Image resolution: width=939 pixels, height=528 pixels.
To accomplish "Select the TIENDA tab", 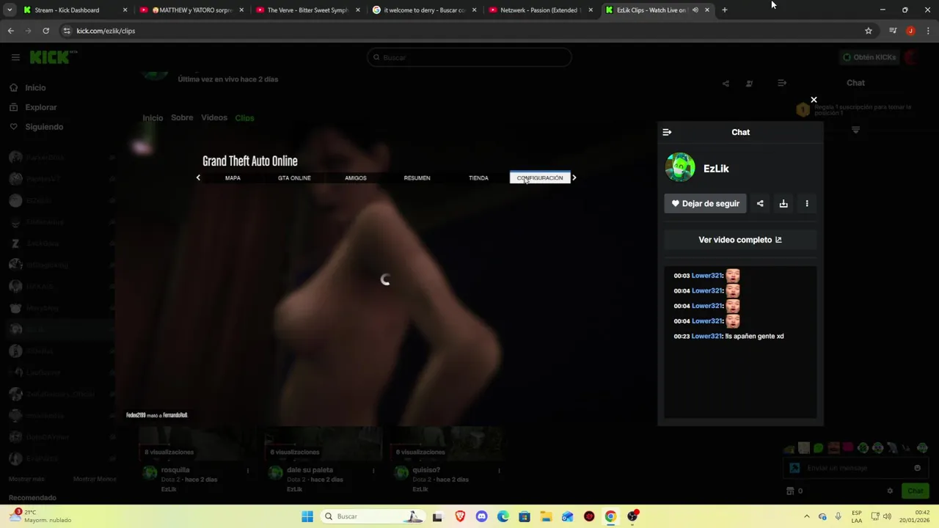I will [478, 178].
